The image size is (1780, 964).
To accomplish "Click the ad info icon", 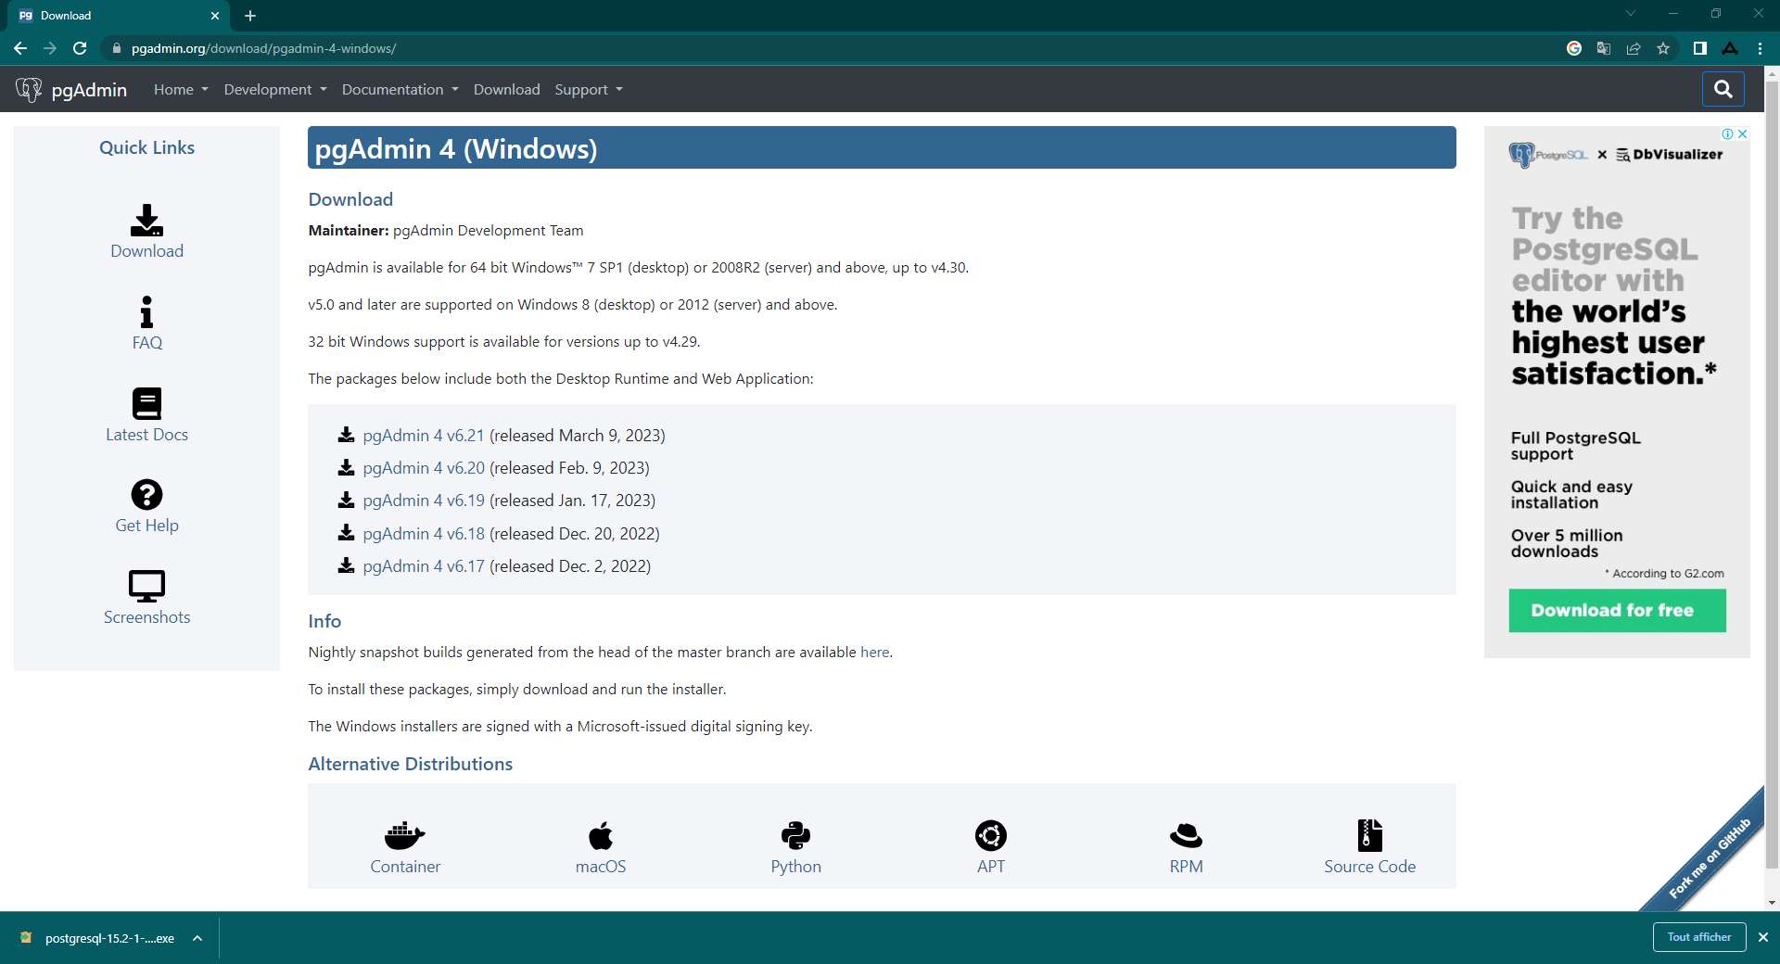I will click(1728, 133).
